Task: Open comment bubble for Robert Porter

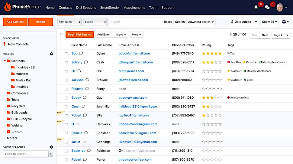Action: (85, 159)
